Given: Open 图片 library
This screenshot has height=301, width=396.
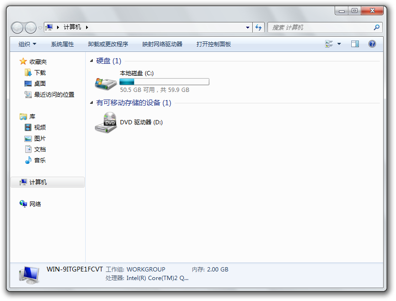Looking at the screenshot, I should [35, 139].
